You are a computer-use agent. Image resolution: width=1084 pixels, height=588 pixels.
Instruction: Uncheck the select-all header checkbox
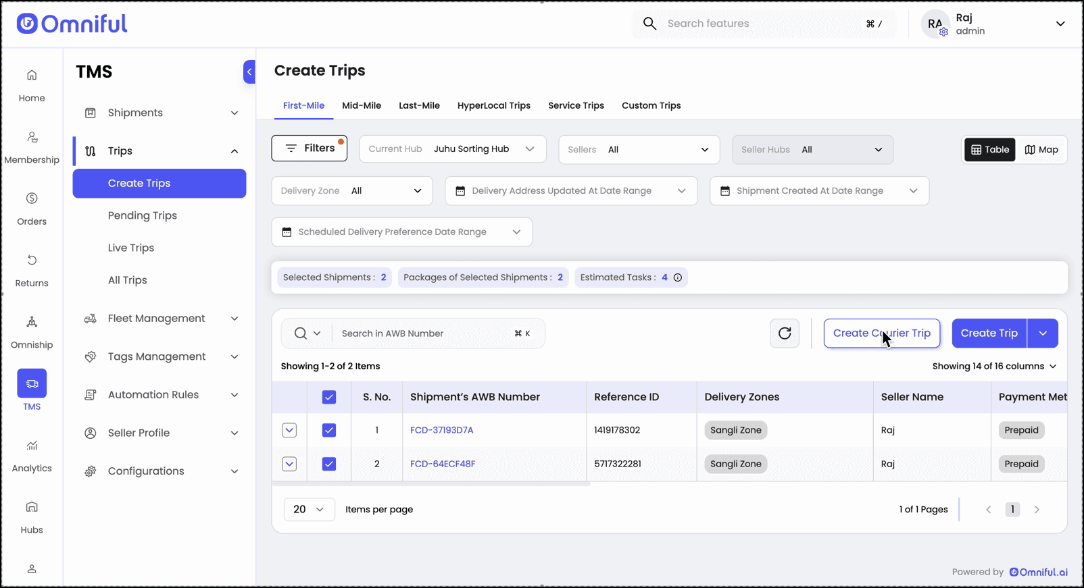click(329, 397)
